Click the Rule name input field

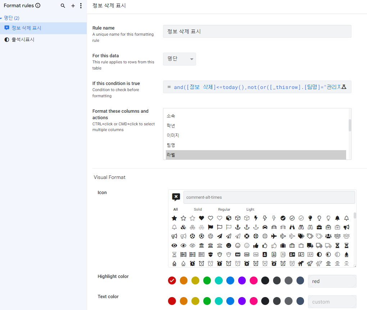[257, 31]
